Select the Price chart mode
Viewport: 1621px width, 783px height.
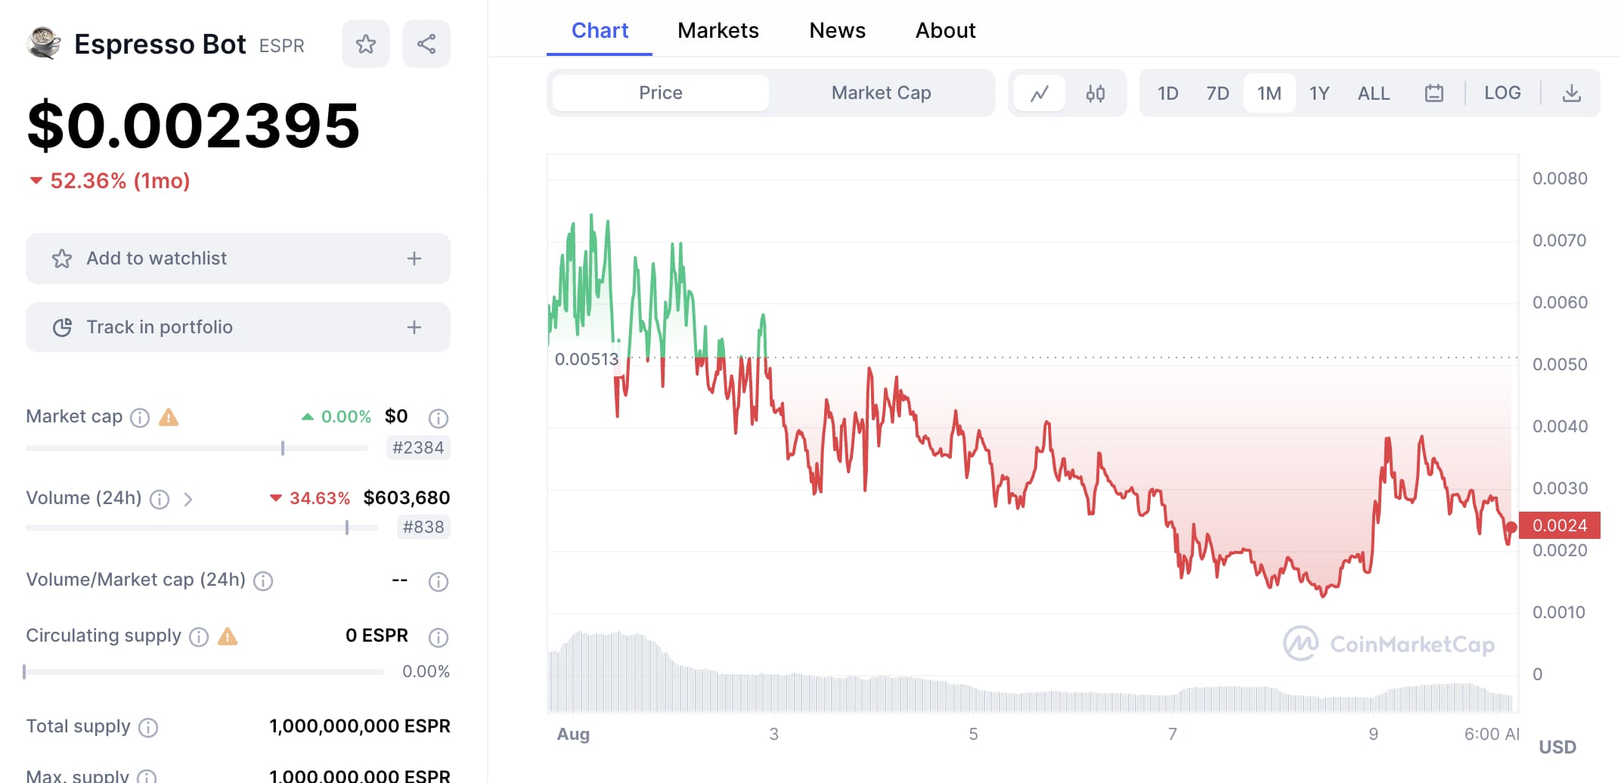point(660,93)
